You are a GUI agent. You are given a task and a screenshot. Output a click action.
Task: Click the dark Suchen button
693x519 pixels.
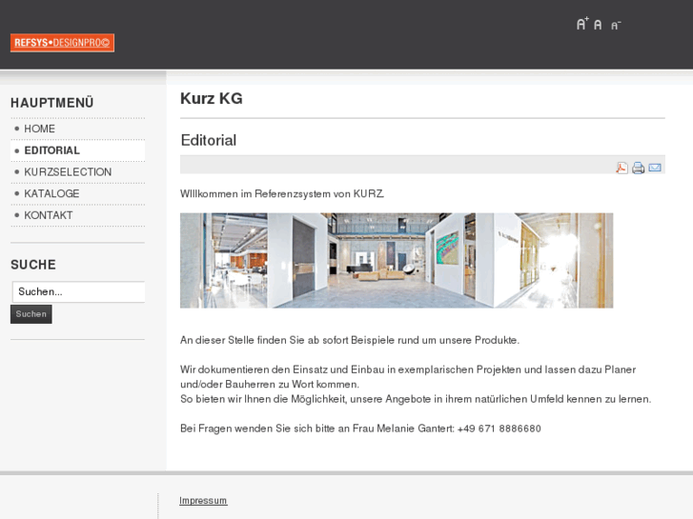pos(31,314)
